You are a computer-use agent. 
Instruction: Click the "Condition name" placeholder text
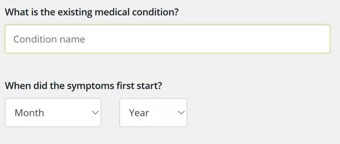point(49,39)
